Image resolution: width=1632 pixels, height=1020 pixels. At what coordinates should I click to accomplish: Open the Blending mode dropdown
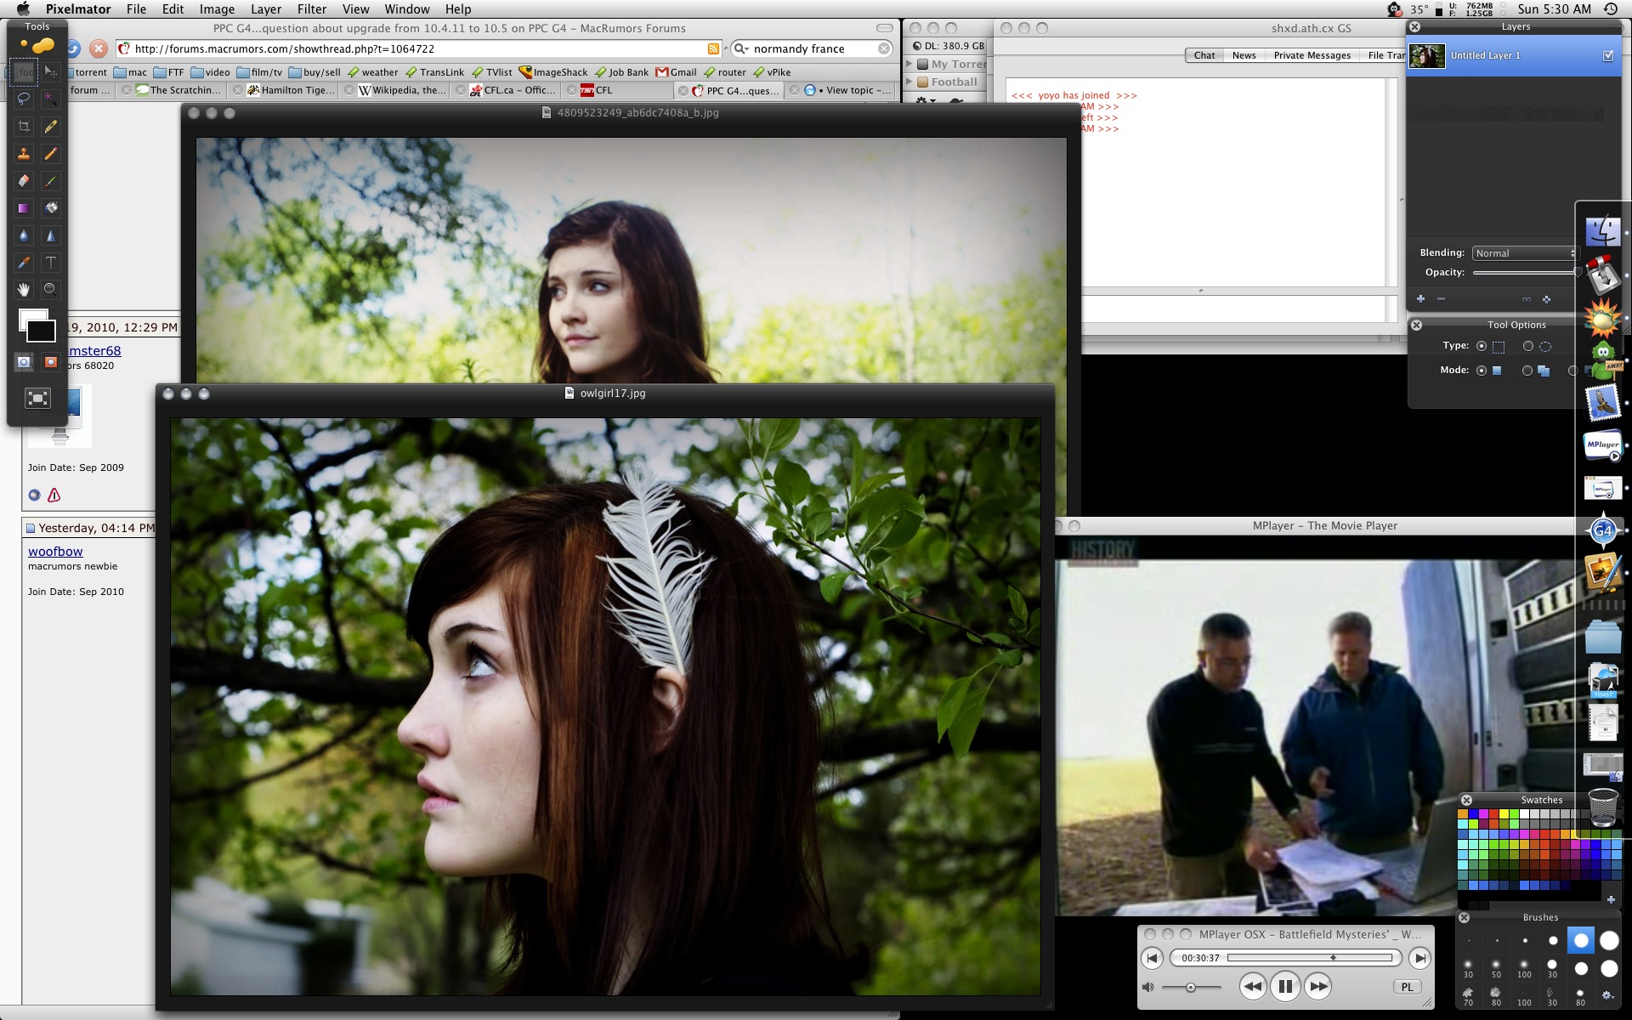(x=1524, y=253)
